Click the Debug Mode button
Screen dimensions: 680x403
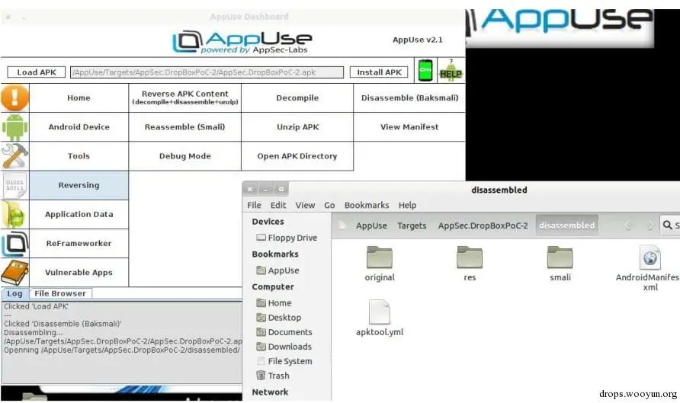pyautogui.click(x=184, y=156)
